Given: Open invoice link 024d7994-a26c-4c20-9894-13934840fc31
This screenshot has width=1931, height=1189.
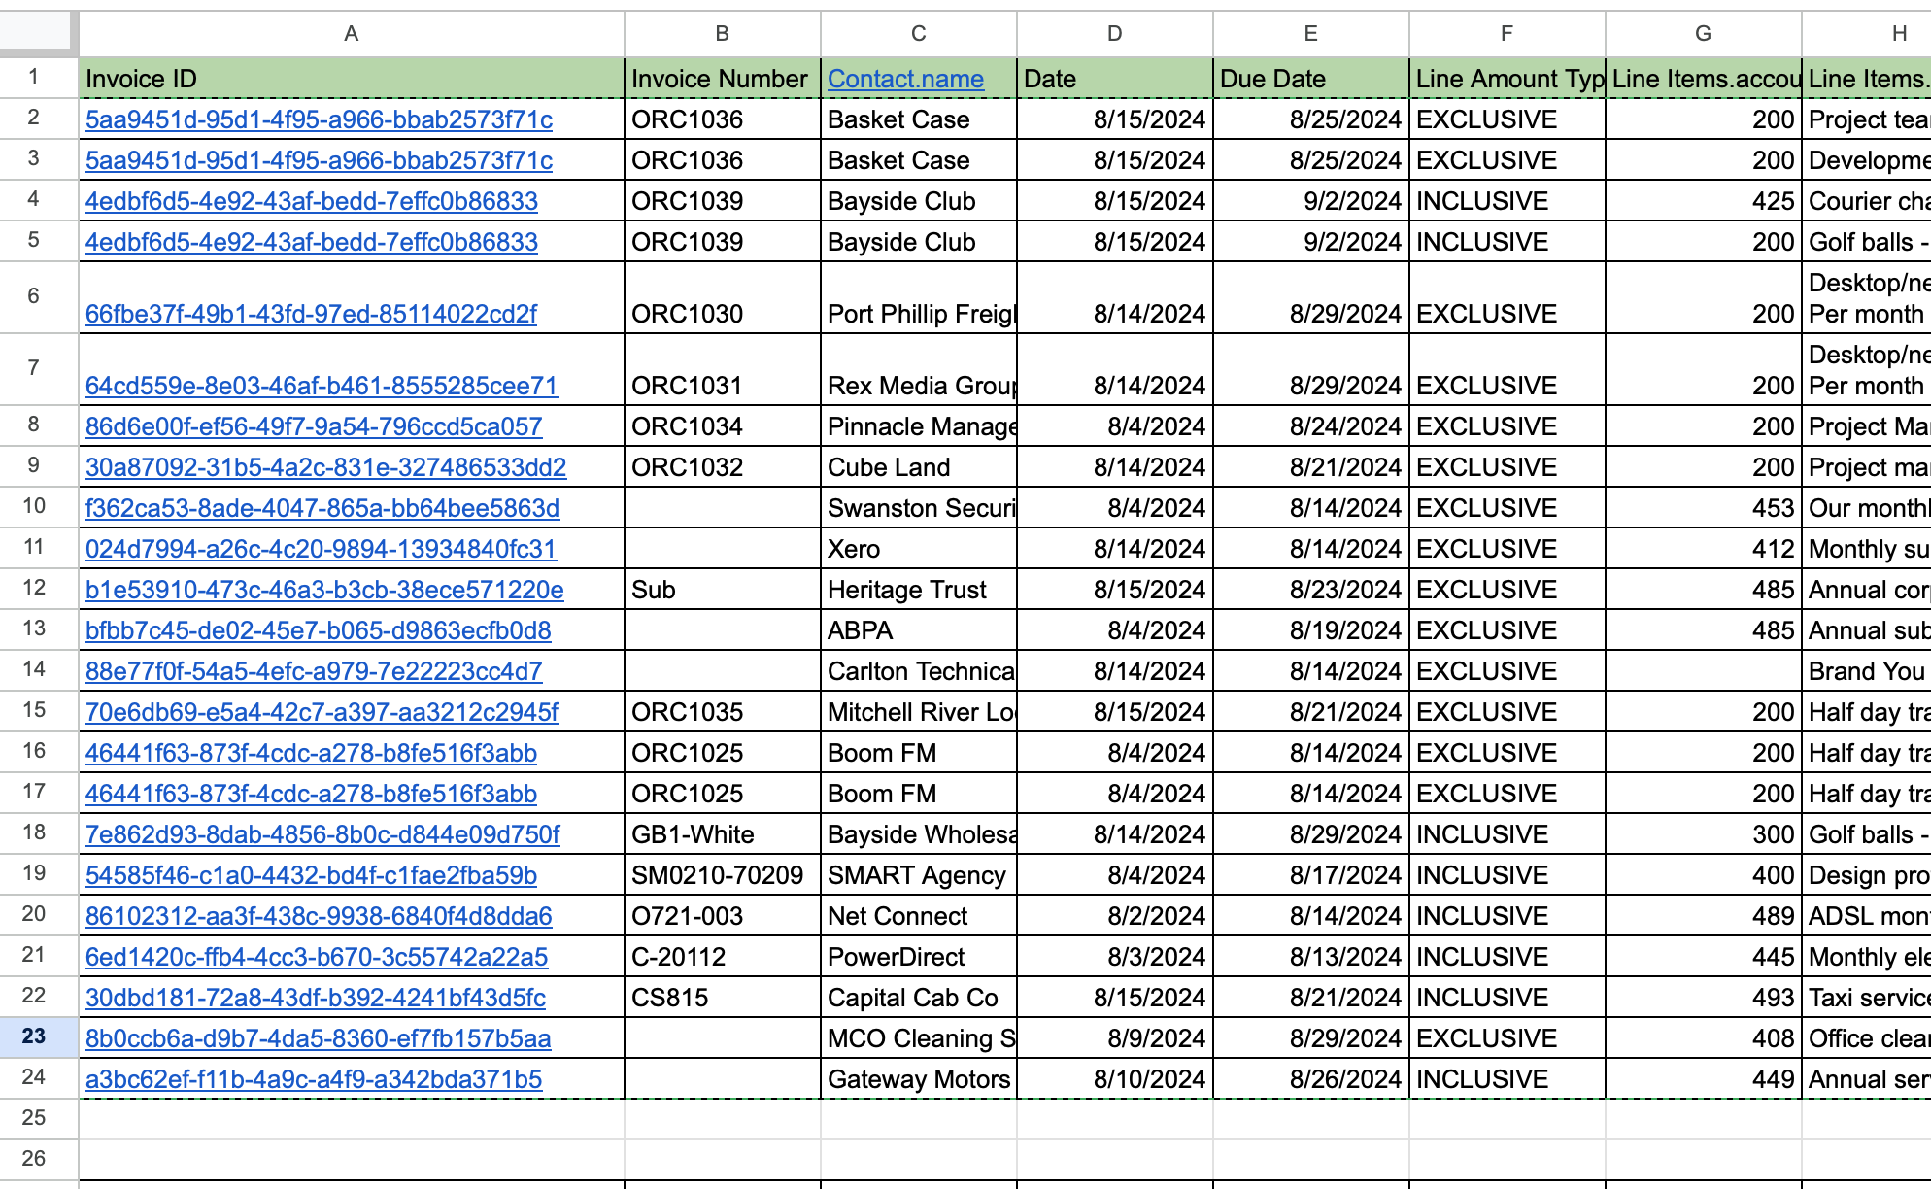Looking at the screenshot, I should point(321,549).
